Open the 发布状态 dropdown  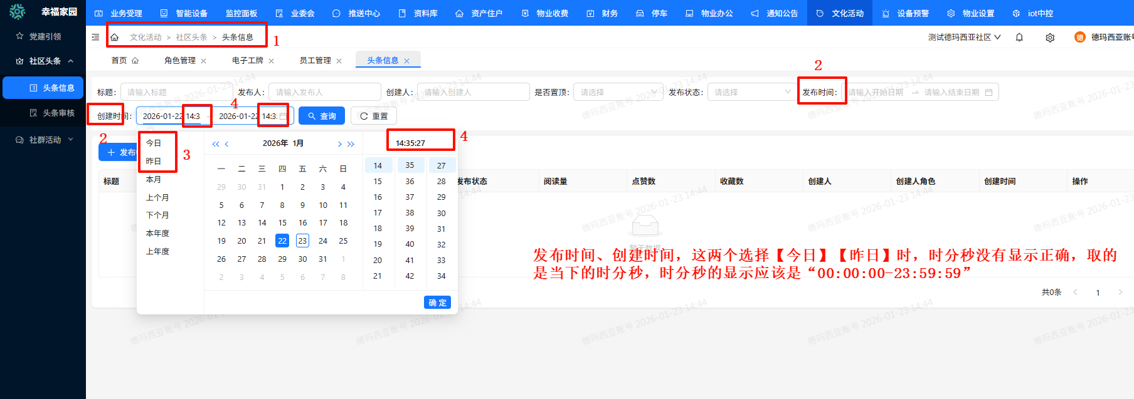coord(752,92)
